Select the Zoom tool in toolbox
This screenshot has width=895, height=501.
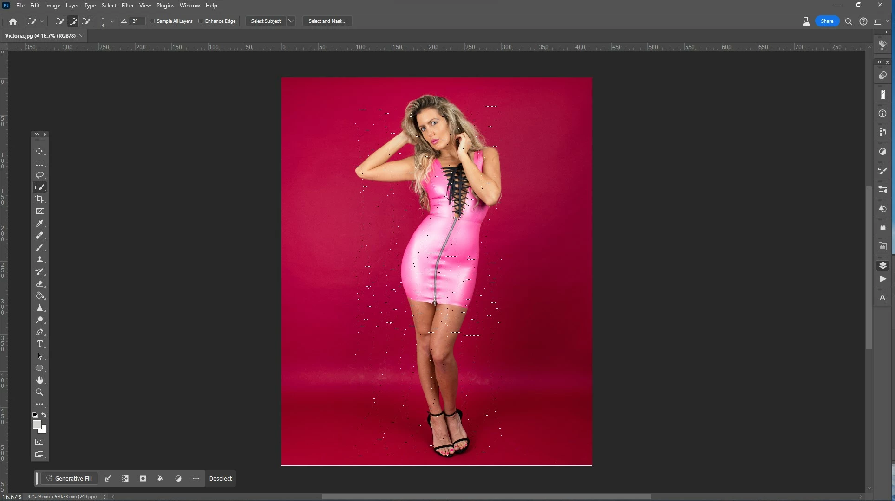(x=39, y=392)
